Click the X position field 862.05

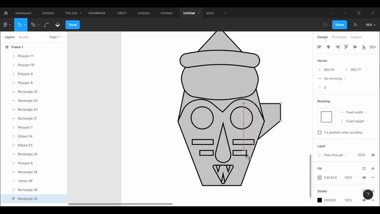(329, 70)
